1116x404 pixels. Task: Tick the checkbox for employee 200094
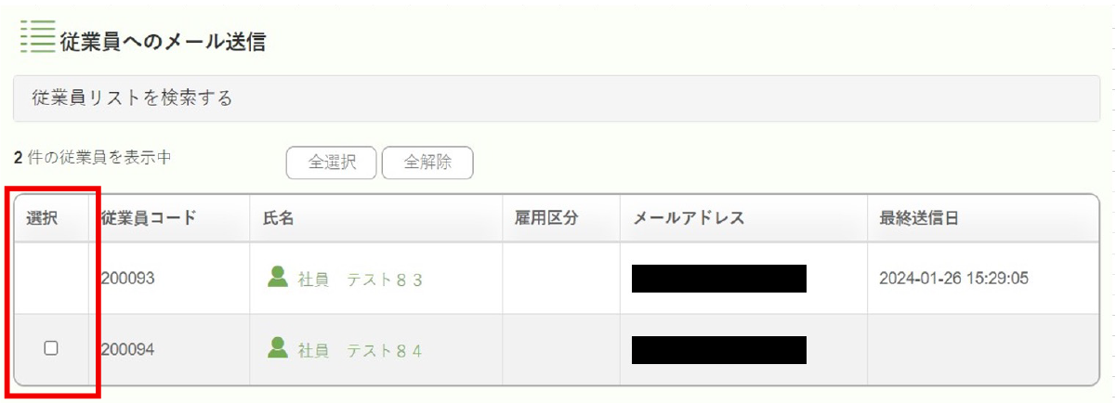click(x=51, y=347)
